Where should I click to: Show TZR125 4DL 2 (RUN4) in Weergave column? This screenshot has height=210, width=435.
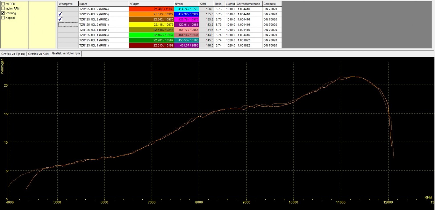click(x=68, y=9)
